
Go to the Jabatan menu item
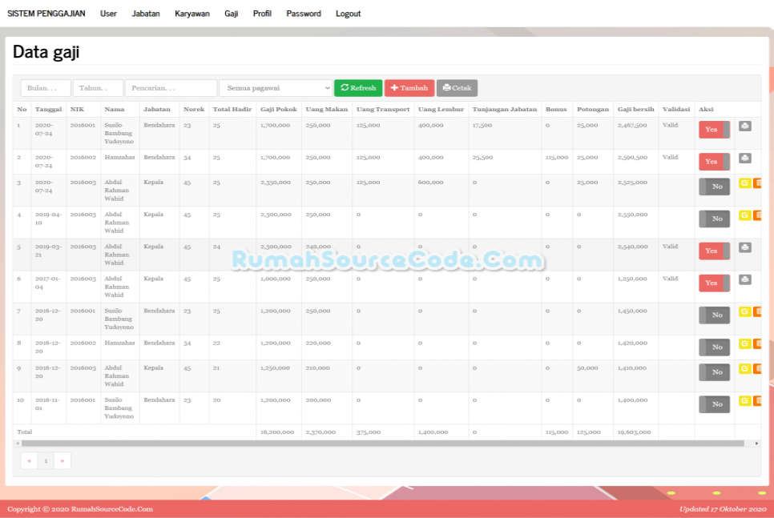pos(146,14)
